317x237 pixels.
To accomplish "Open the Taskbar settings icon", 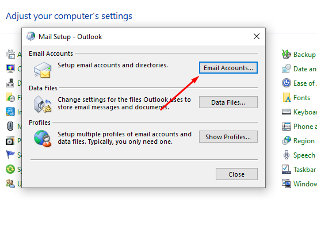I will [287, 169].
